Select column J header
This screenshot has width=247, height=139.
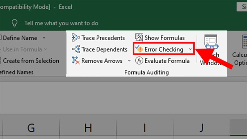tap(201, 128)
